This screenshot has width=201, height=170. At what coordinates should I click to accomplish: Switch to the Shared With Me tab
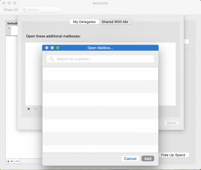[115, 22]
